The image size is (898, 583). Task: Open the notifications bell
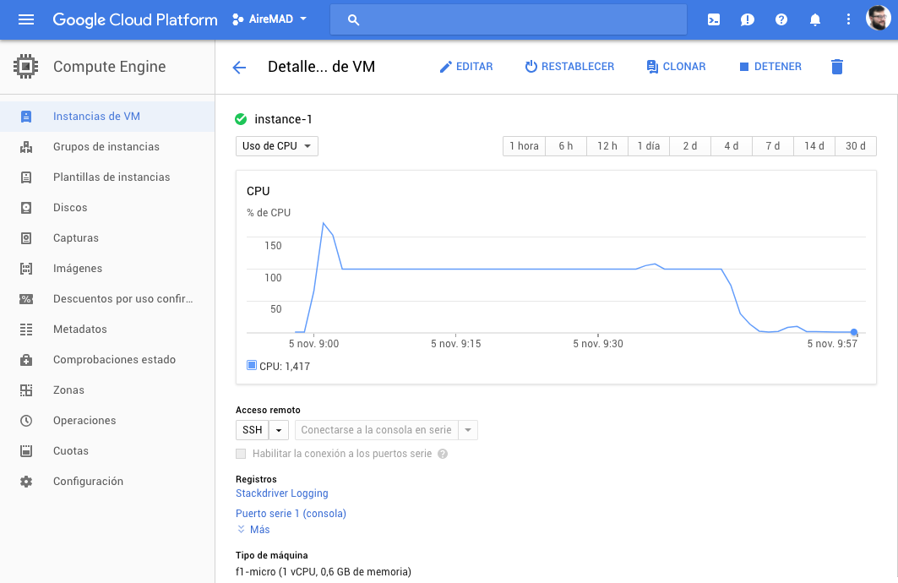pyautogui.click(x=815, y=19)
